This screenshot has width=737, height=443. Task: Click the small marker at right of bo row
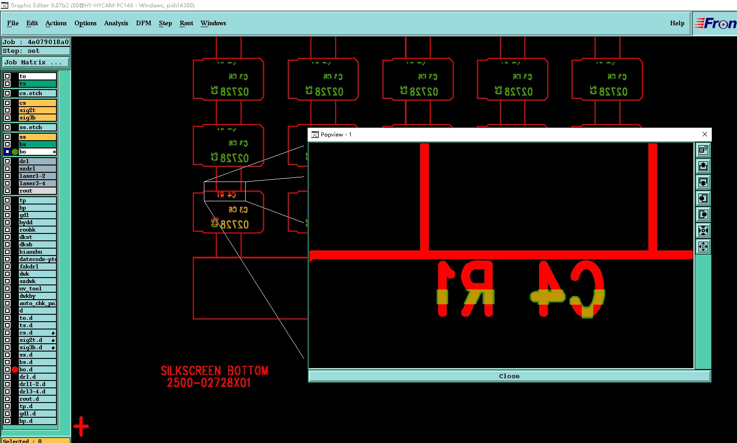tap(54, 152)
